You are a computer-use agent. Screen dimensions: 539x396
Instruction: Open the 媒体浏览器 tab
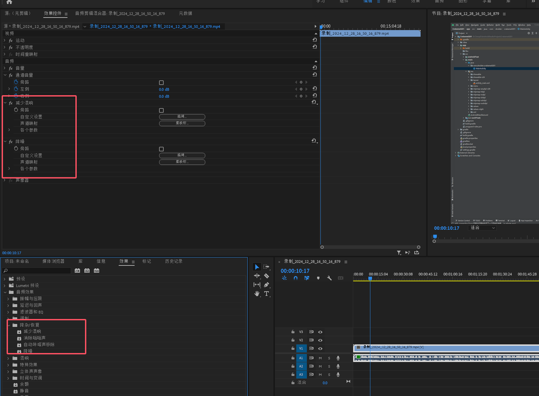(53, 261)
